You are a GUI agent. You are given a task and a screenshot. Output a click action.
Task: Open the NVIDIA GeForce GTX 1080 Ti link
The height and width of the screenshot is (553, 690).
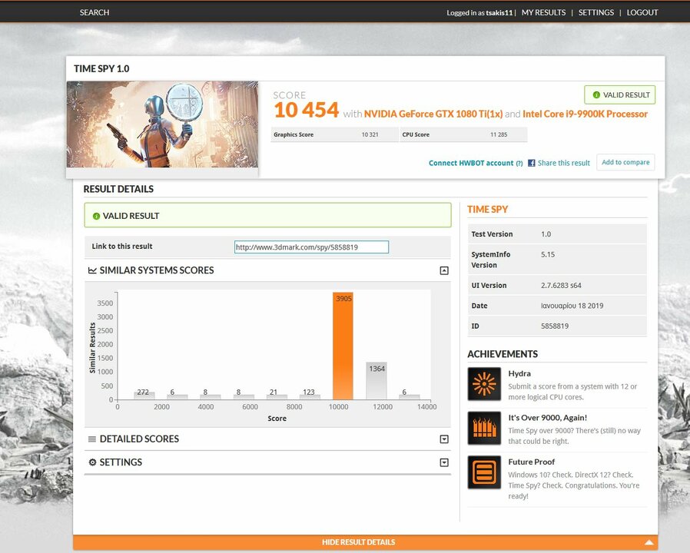433,114
